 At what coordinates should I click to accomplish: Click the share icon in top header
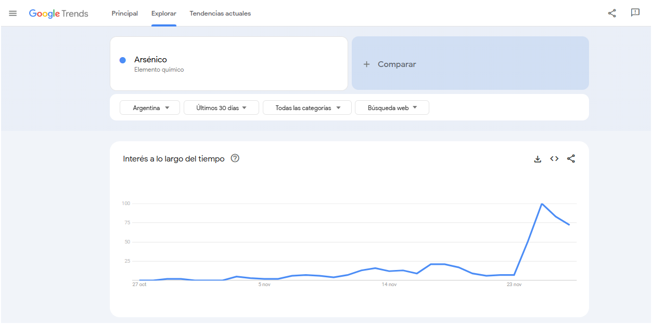612,14
